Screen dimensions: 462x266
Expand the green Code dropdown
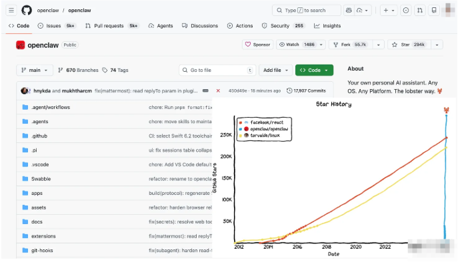(314, 70)
